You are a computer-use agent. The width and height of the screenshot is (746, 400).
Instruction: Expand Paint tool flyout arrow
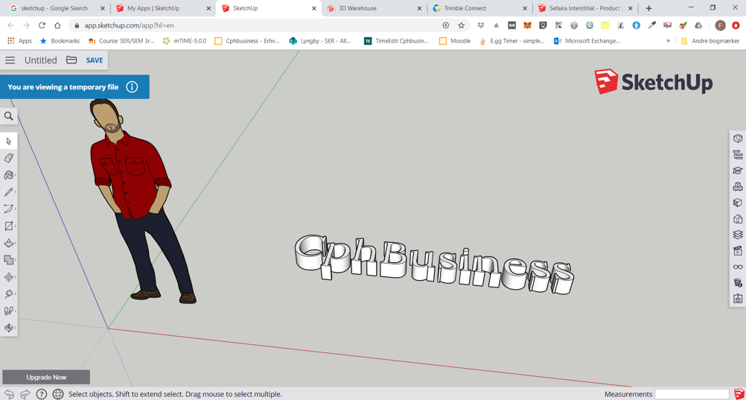16,175
